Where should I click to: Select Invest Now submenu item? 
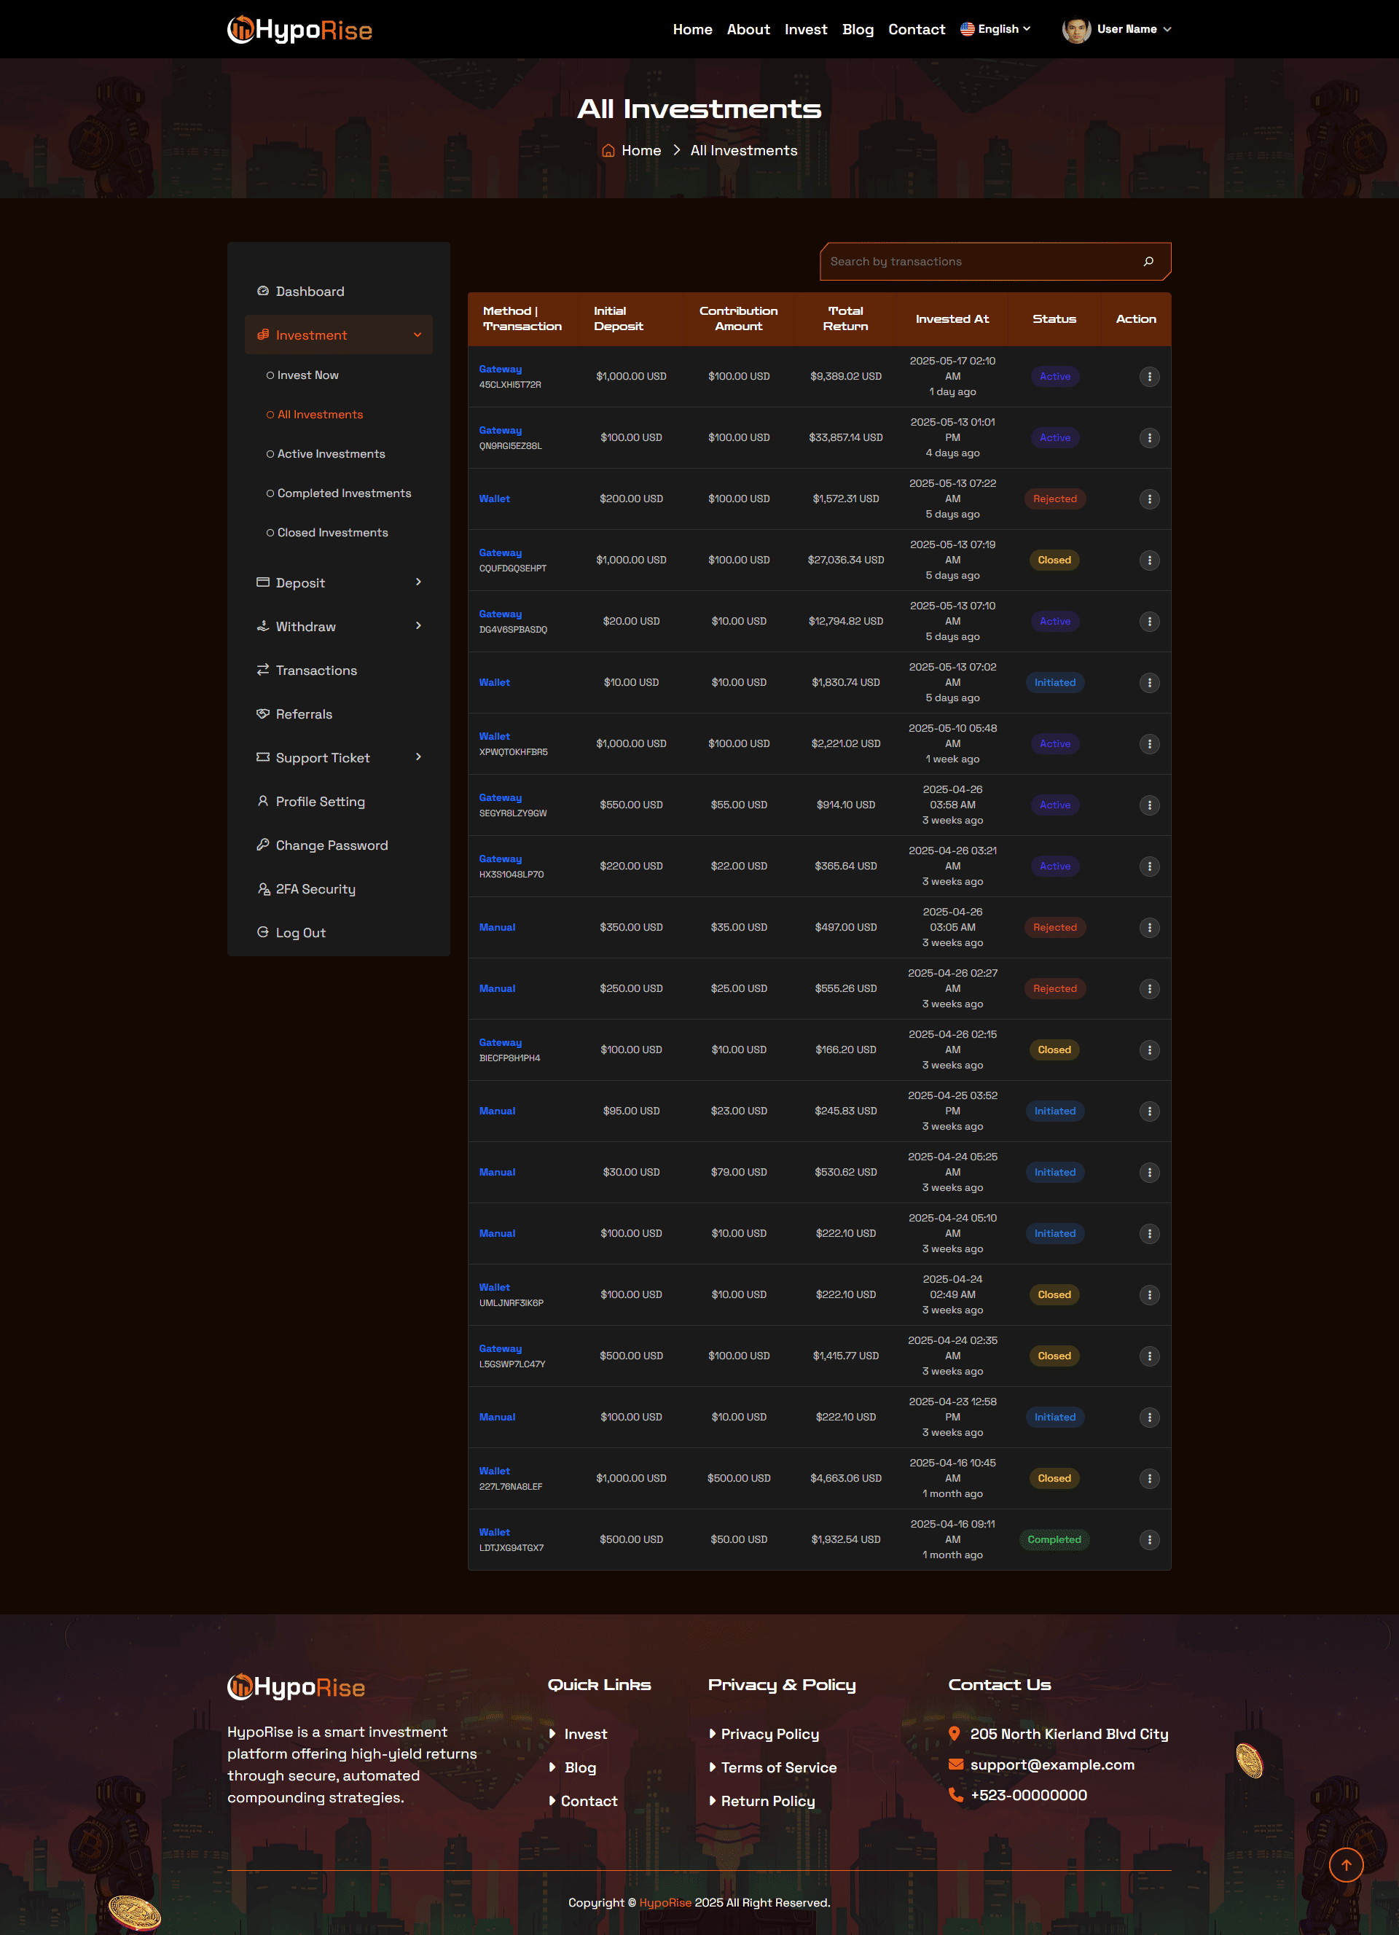pyautogui.click(x=303, y=375)
